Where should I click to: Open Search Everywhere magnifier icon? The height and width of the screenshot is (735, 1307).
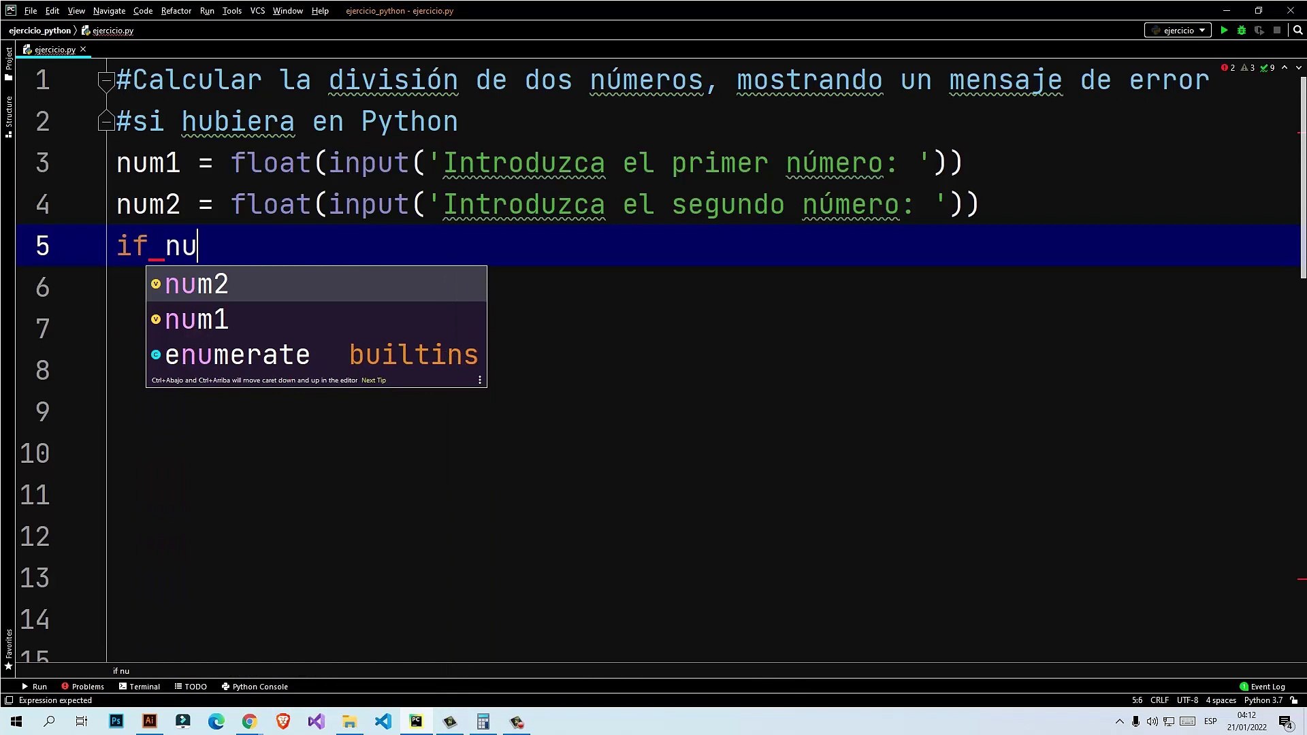click(x=1297, y=30)
